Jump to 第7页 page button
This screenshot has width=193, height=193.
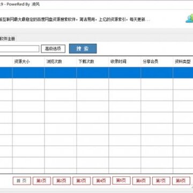(161, 181)
